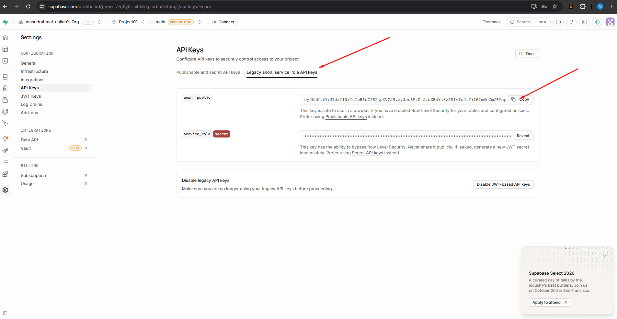Open the Database sidebar icon
This screenshot has width=617, height=319.
pos(5,77)
